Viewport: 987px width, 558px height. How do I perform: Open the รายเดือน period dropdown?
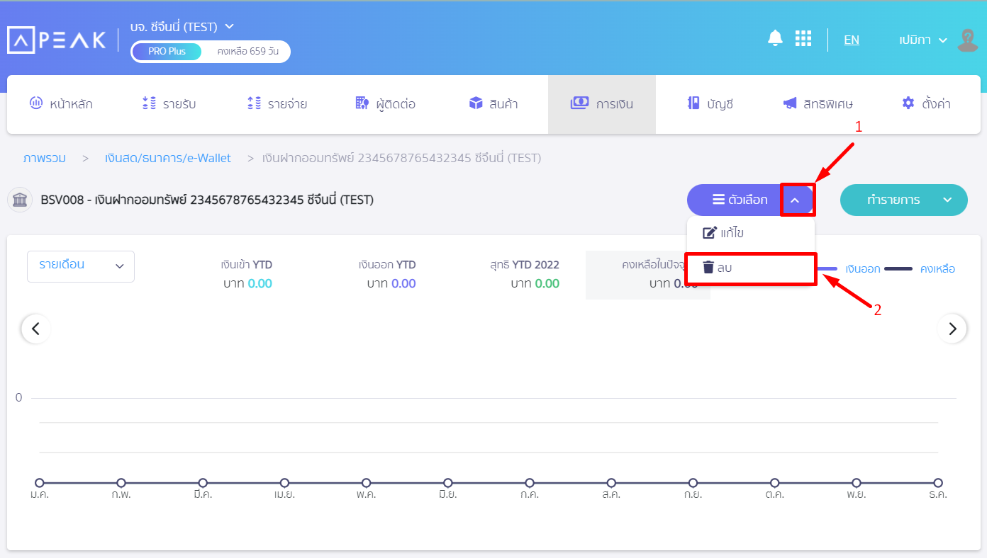[x=81, y=266]
